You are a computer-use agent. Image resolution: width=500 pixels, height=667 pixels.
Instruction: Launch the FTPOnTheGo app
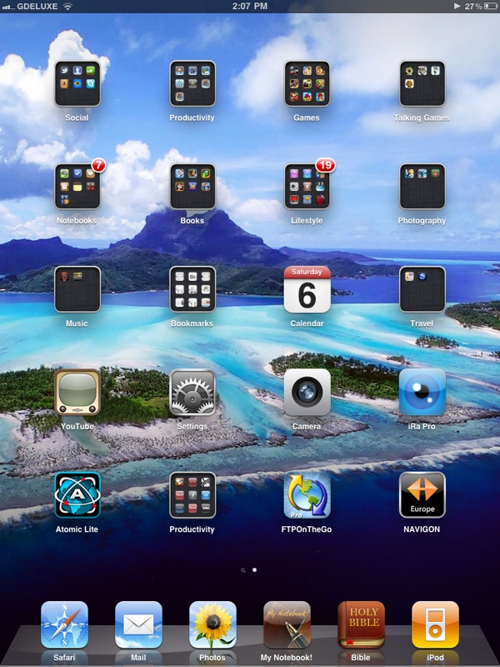coord(307,495)
